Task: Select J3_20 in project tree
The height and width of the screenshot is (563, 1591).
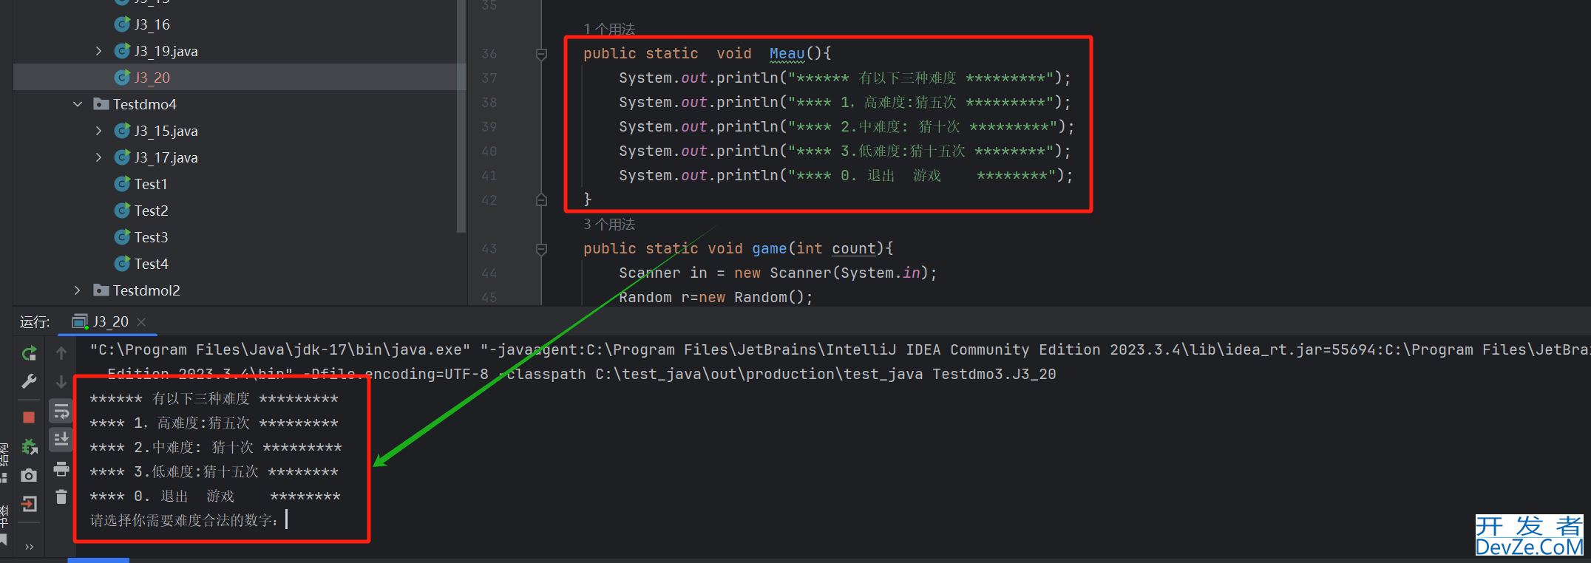Action: (x=152, y=78)
